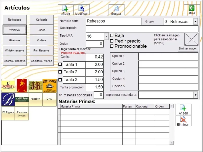The width and height of the screenshot is (203, 152).
Task: Click the Opcion 2 input field
Action: coord(168,64)
